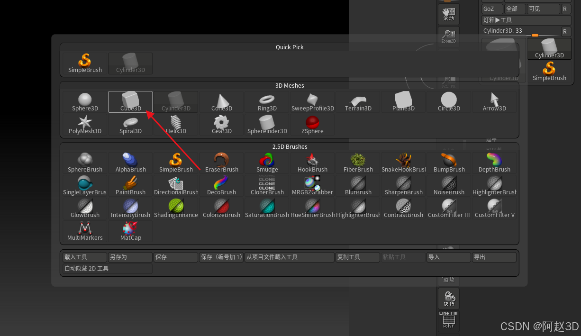Choose the Helix3D primitive
581x336 pixels.
pyautogui.click(x=176, y=125)
